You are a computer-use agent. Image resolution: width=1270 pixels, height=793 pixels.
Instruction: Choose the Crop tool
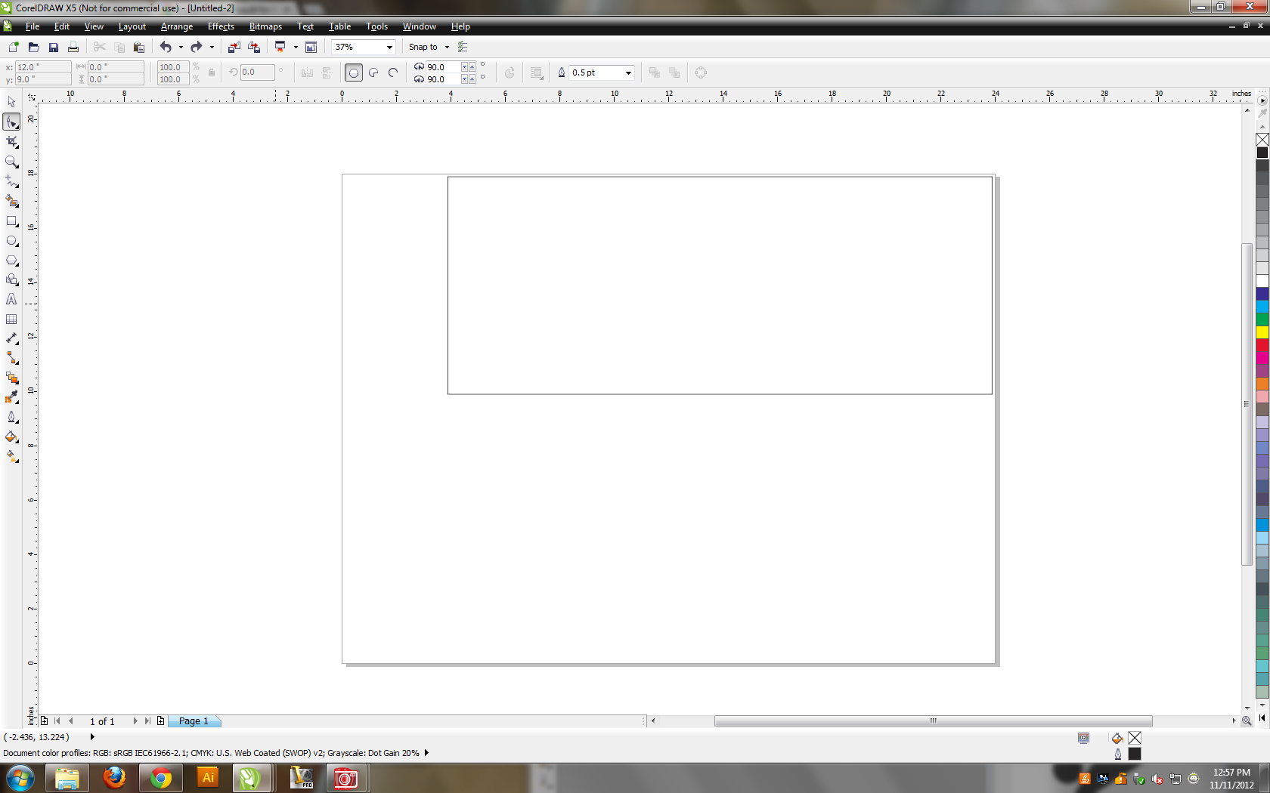coord(11,142)
